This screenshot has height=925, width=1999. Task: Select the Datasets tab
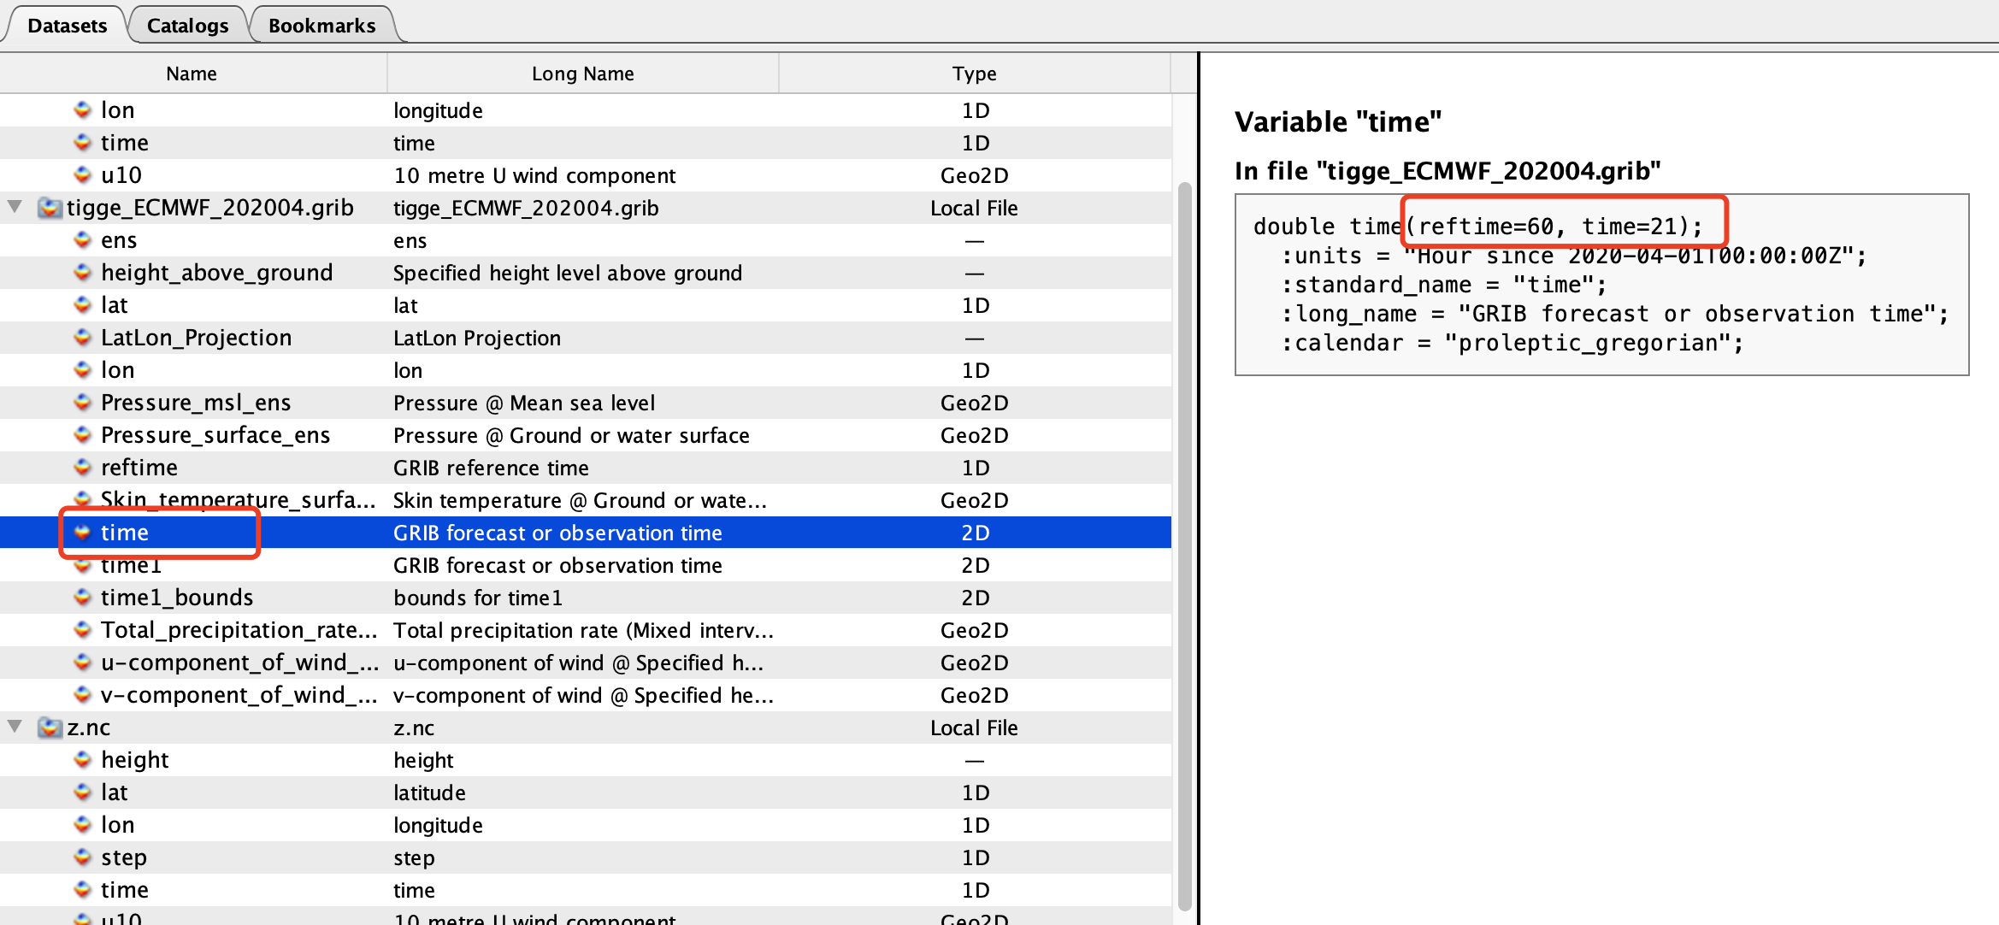67,26
